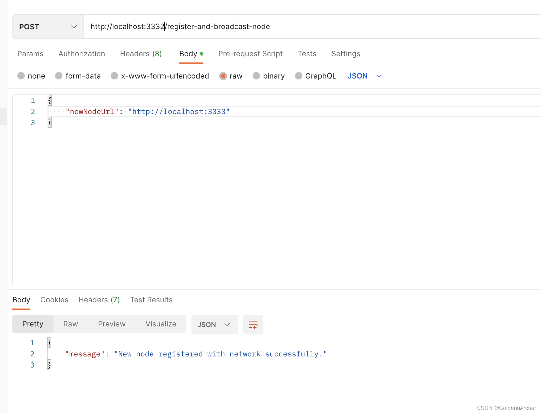
Task: Choose x-www-form-urlencoded body type
Action: click(114, 76)
